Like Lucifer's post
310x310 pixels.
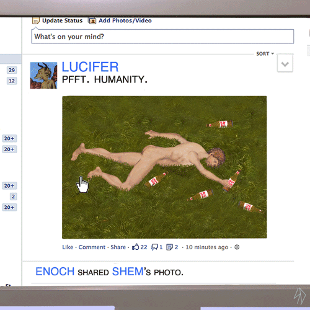pyautogui.click(x=68, y=247)
